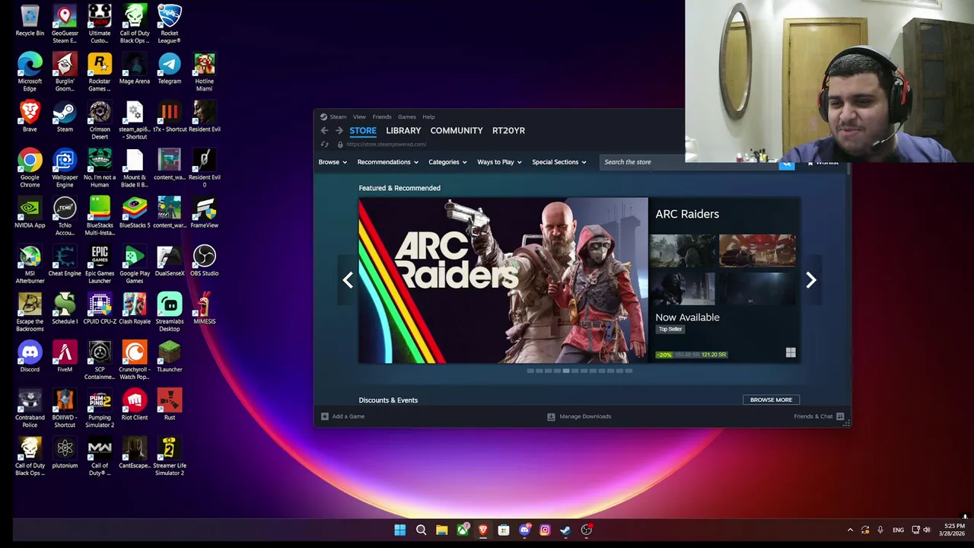Show hidden system tray icons

pyautogui.click(x=850, y=530)
